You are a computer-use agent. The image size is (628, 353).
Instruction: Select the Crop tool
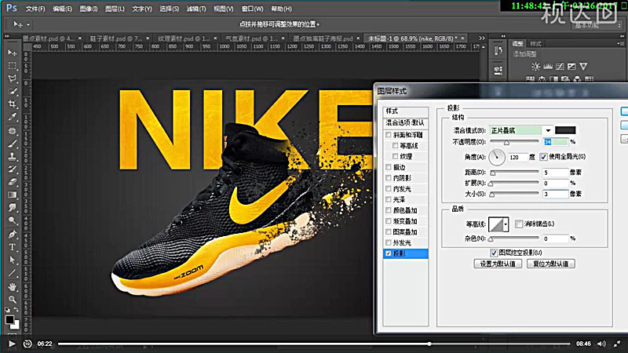[13, 104]
